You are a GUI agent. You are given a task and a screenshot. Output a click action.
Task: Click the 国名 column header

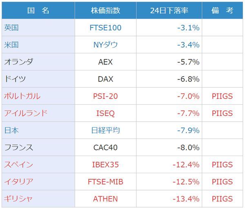tap(38, 11)
